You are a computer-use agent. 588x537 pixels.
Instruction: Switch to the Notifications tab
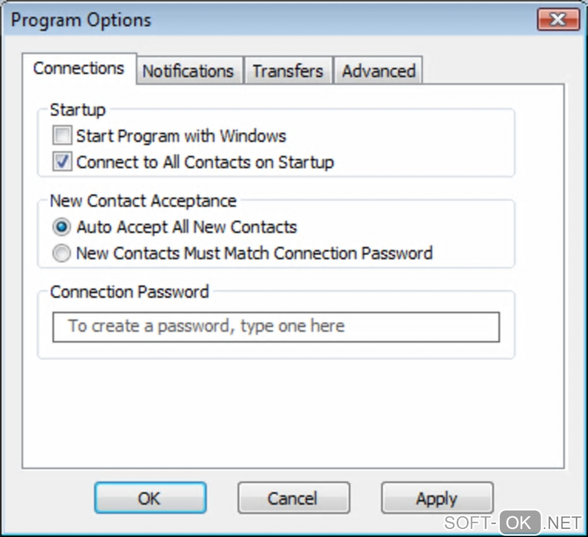188,71
